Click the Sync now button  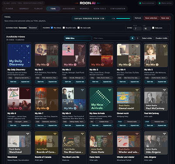[x=165, y=18]
